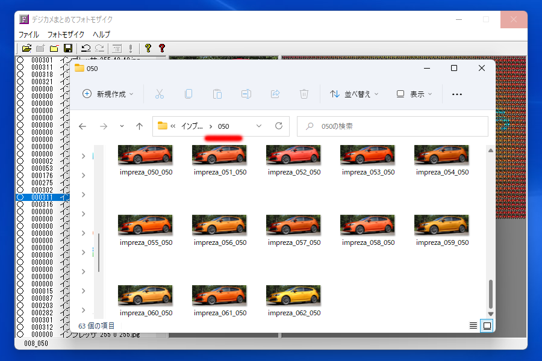Image resolution: width=542 pixels, height=361 pixels.
Task: Open the 表示 view dropdown
Action: 414,94
